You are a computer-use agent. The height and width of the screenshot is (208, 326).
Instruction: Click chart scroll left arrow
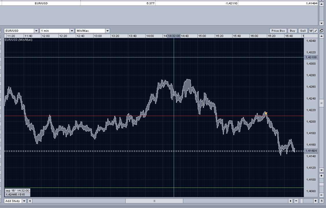coord(30,201)
